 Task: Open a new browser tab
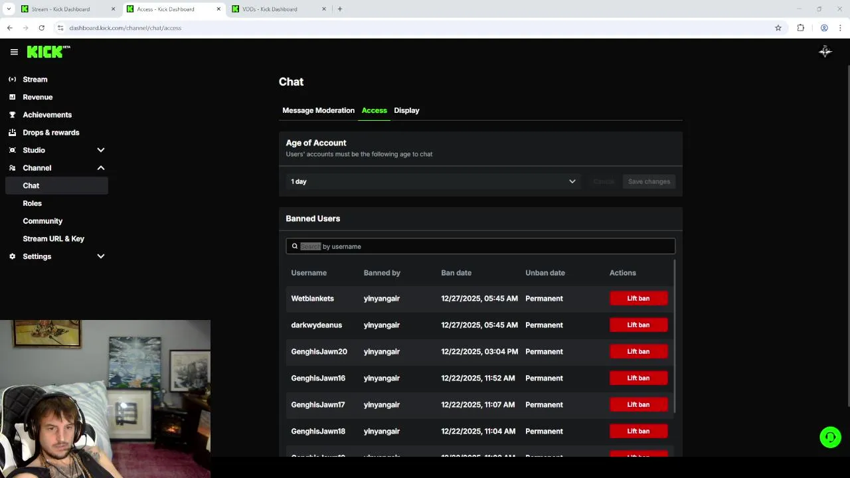coord(339,9)
